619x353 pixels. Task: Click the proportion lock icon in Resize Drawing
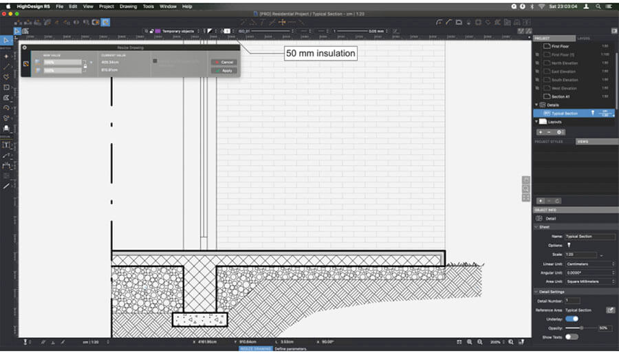click(85, 65)
